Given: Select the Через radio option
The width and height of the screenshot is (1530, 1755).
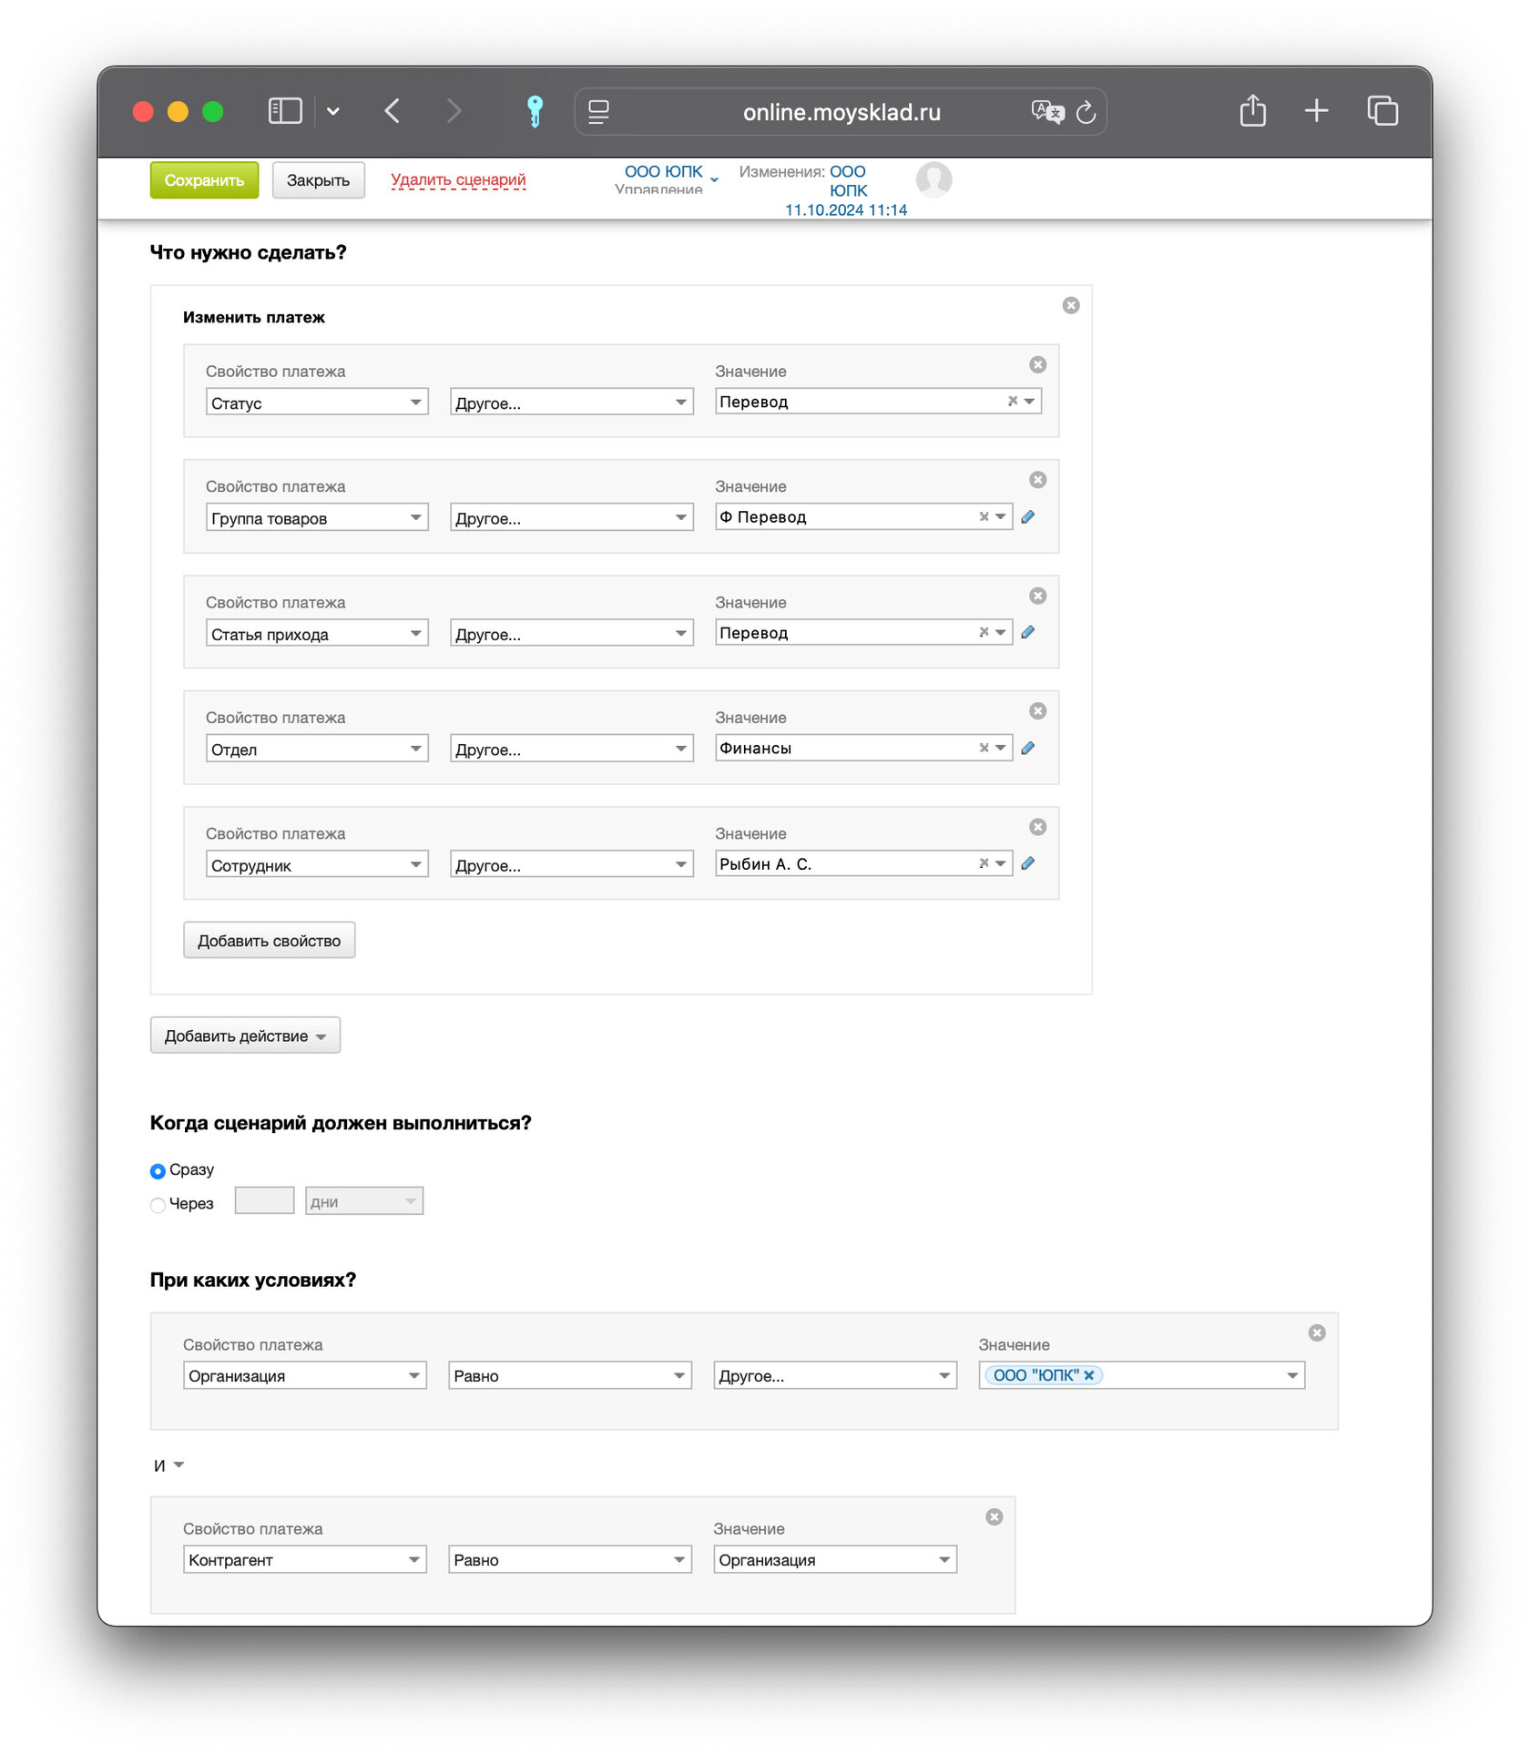Looking at the screenshot, I should click(158, 1205).
